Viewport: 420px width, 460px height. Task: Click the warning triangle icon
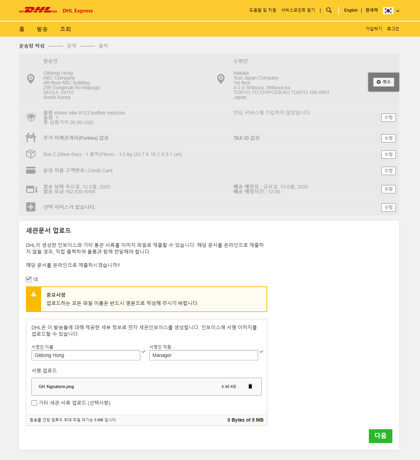pyautogui.click(x=34, y=294)
